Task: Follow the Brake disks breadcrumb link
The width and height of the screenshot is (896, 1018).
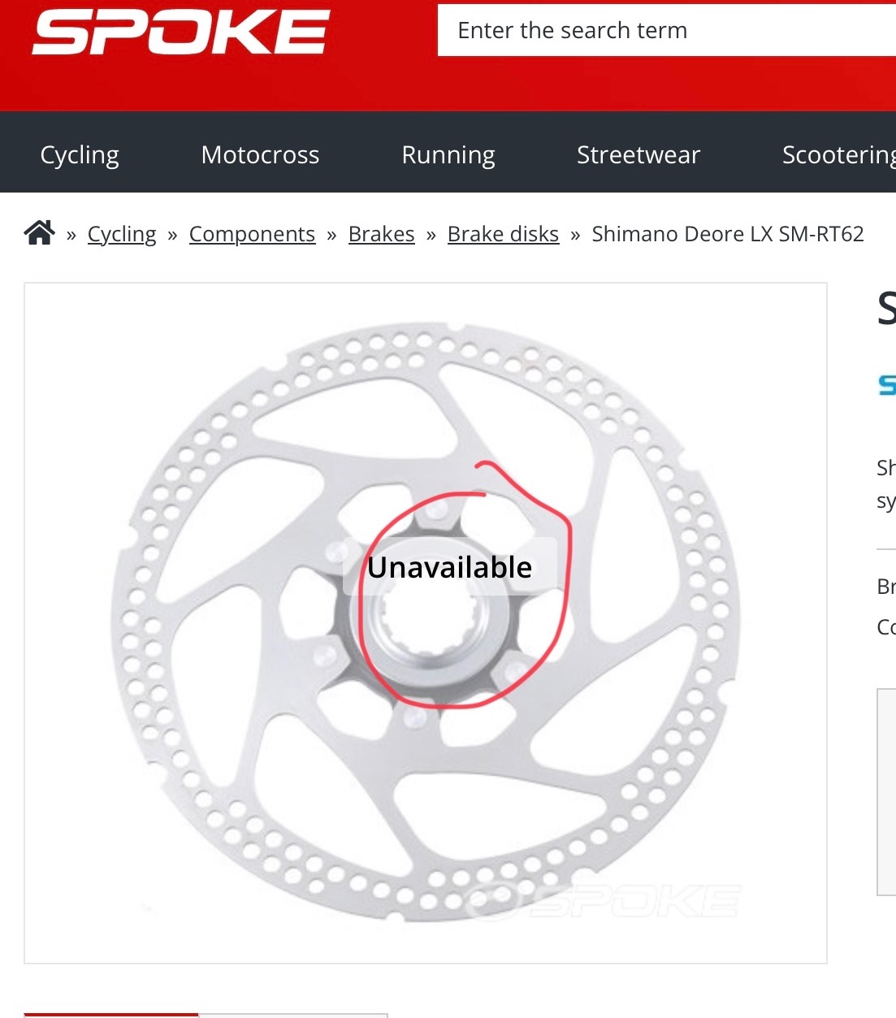Action: pos(503,234)
